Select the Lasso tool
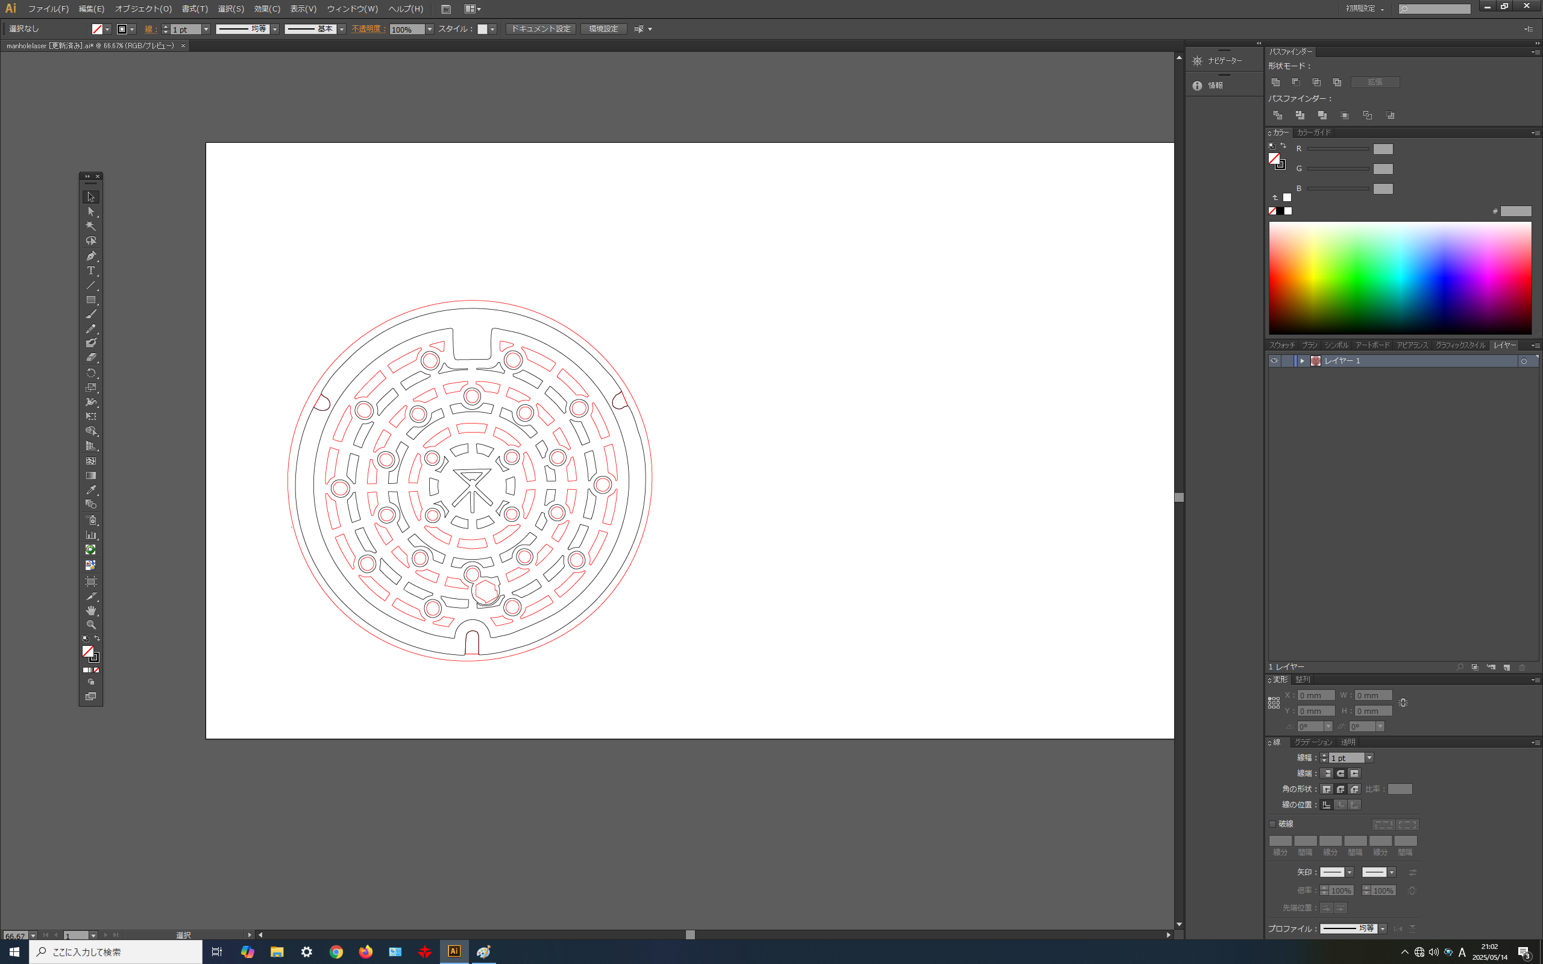This screenshot has width=1543, height=964. pos(90,241)
